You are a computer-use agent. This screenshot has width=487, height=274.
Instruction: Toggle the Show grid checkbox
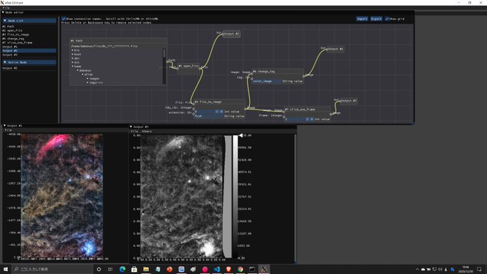pyautogui.click(x=387, y=19)
